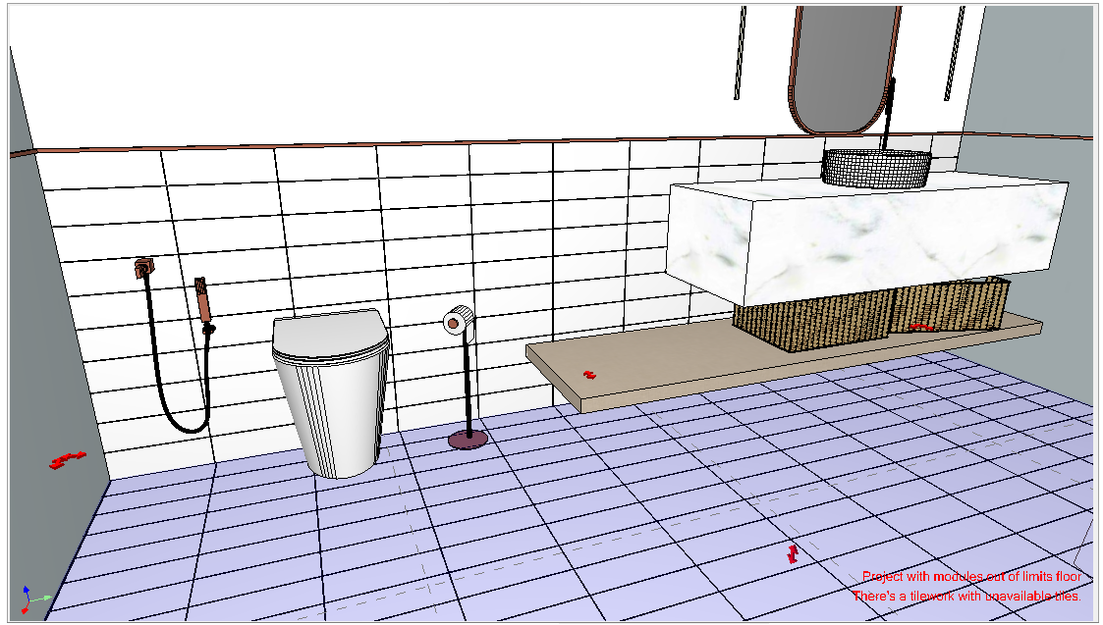This screenshot has width=1103, height=625.
Task: Select the toilet model
Action: click(331, 393)
